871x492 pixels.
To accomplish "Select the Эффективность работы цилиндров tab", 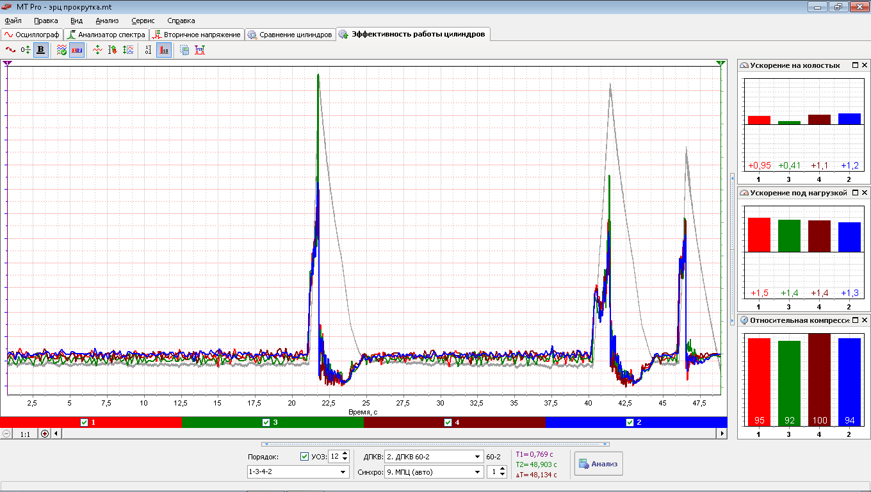I will coord(413,34).
